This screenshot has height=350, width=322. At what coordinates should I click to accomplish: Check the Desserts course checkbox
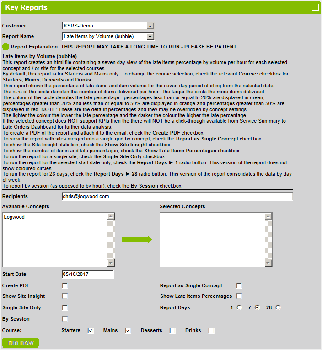coord(172,330)
